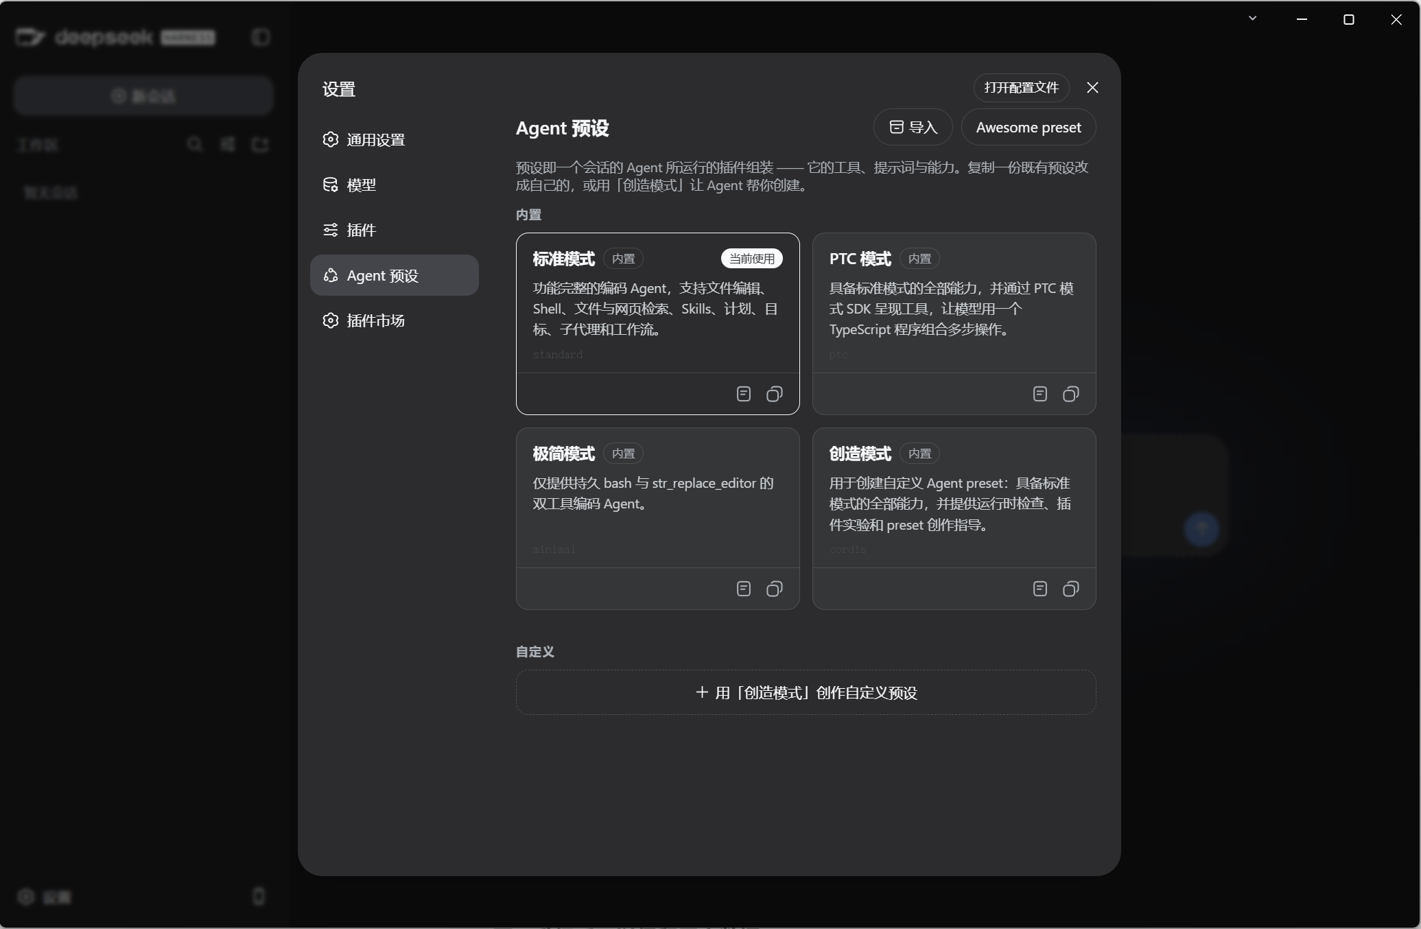
Task: Copy the 创造模式 preset
Action: 1071,589
